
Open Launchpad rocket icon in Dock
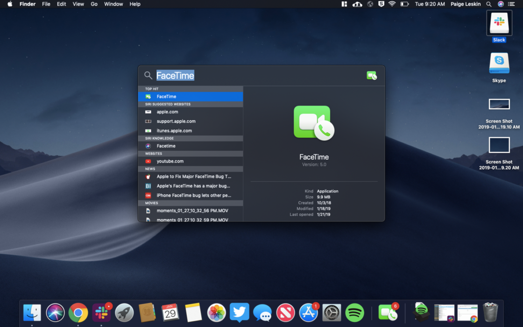[x=124, y=313]
